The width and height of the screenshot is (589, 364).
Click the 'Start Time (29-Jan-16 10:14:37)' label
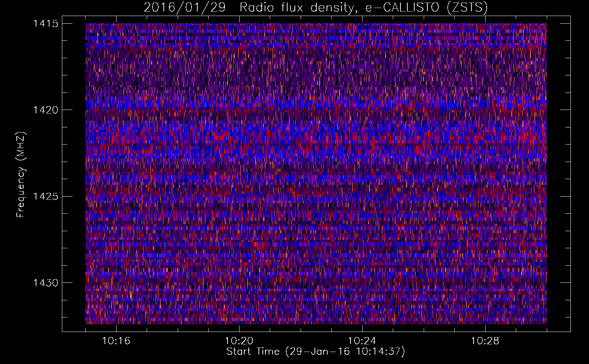point(316,352)
